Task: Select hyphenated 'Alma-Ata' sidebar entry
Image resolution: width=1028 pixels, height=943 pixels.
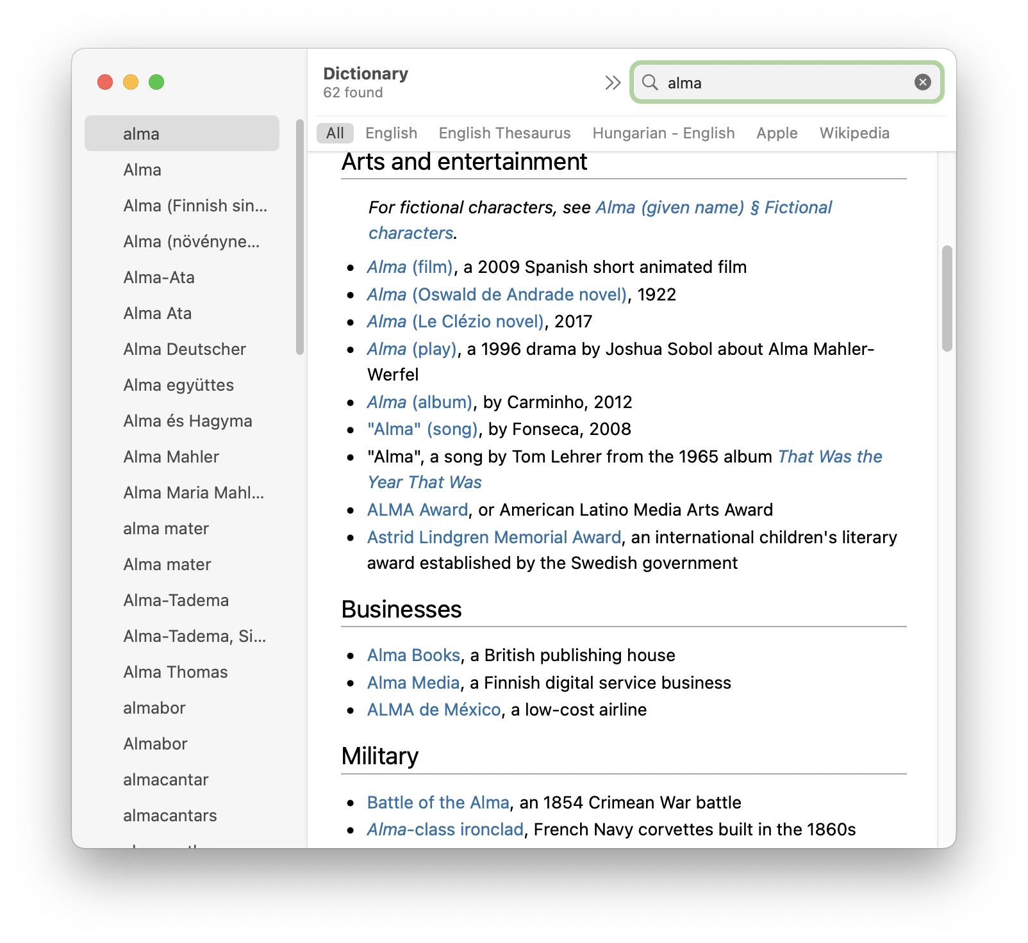Action: pyautogui.click(x=182, y=277)
